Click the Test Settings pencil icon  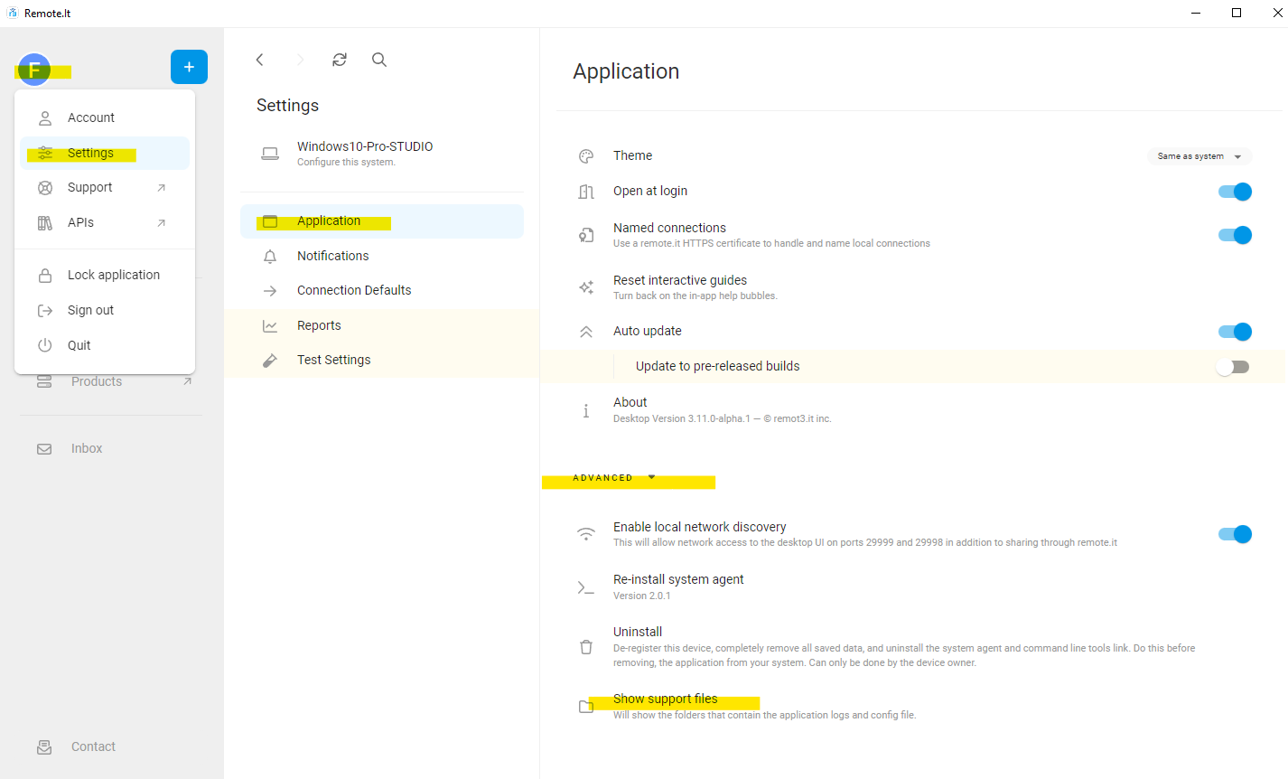[270, 361]
